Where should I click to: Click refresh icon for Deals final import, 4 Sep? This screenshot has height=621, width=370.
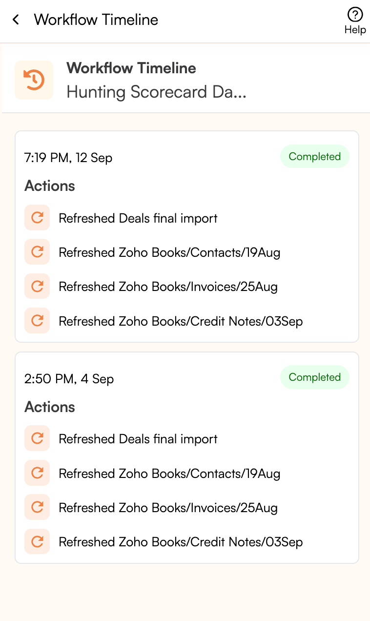coord(37,438)
